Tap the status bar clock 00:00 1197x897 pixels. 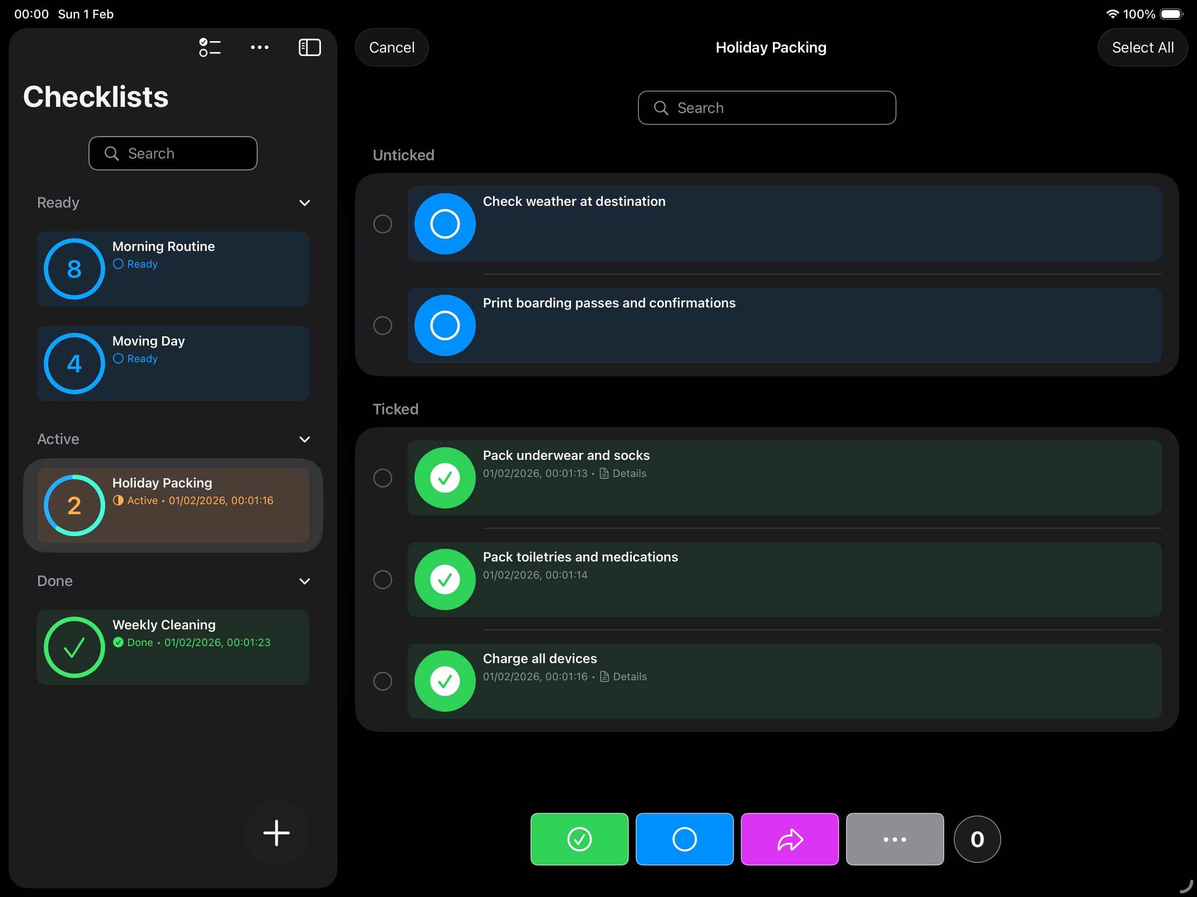[32, 14]
